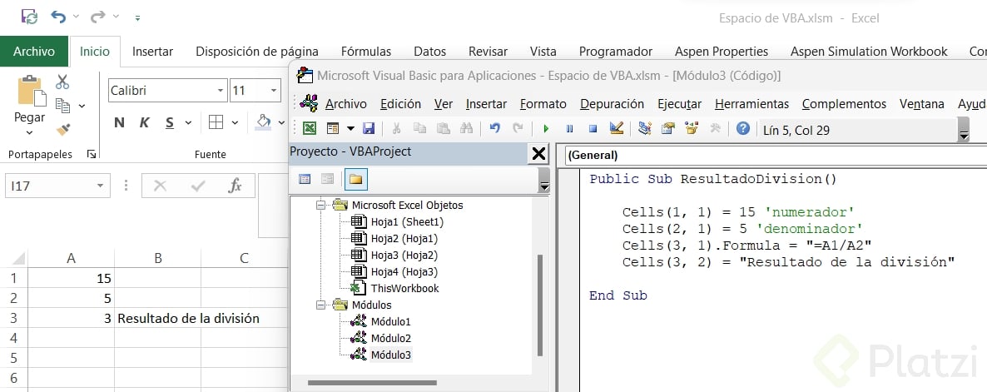Viewport: 987px width, 392px height.
Task: Click the Redo arrow in Excel's quick access toolbar
Action: pos(97,17)
